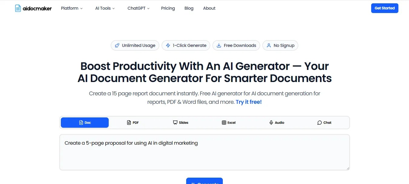Click the aidocmaker document logo icon
Screen dimensions: 409x184
click(x=18, y=8)
